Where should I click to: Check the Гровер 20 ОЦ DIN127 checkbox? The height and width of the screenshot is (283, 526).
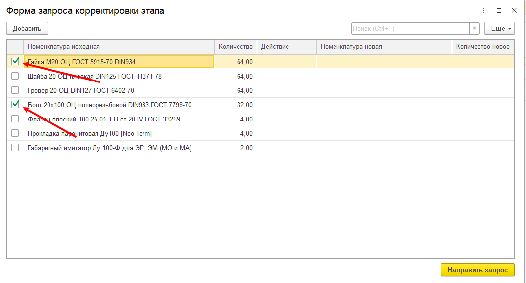coord(15,90)
